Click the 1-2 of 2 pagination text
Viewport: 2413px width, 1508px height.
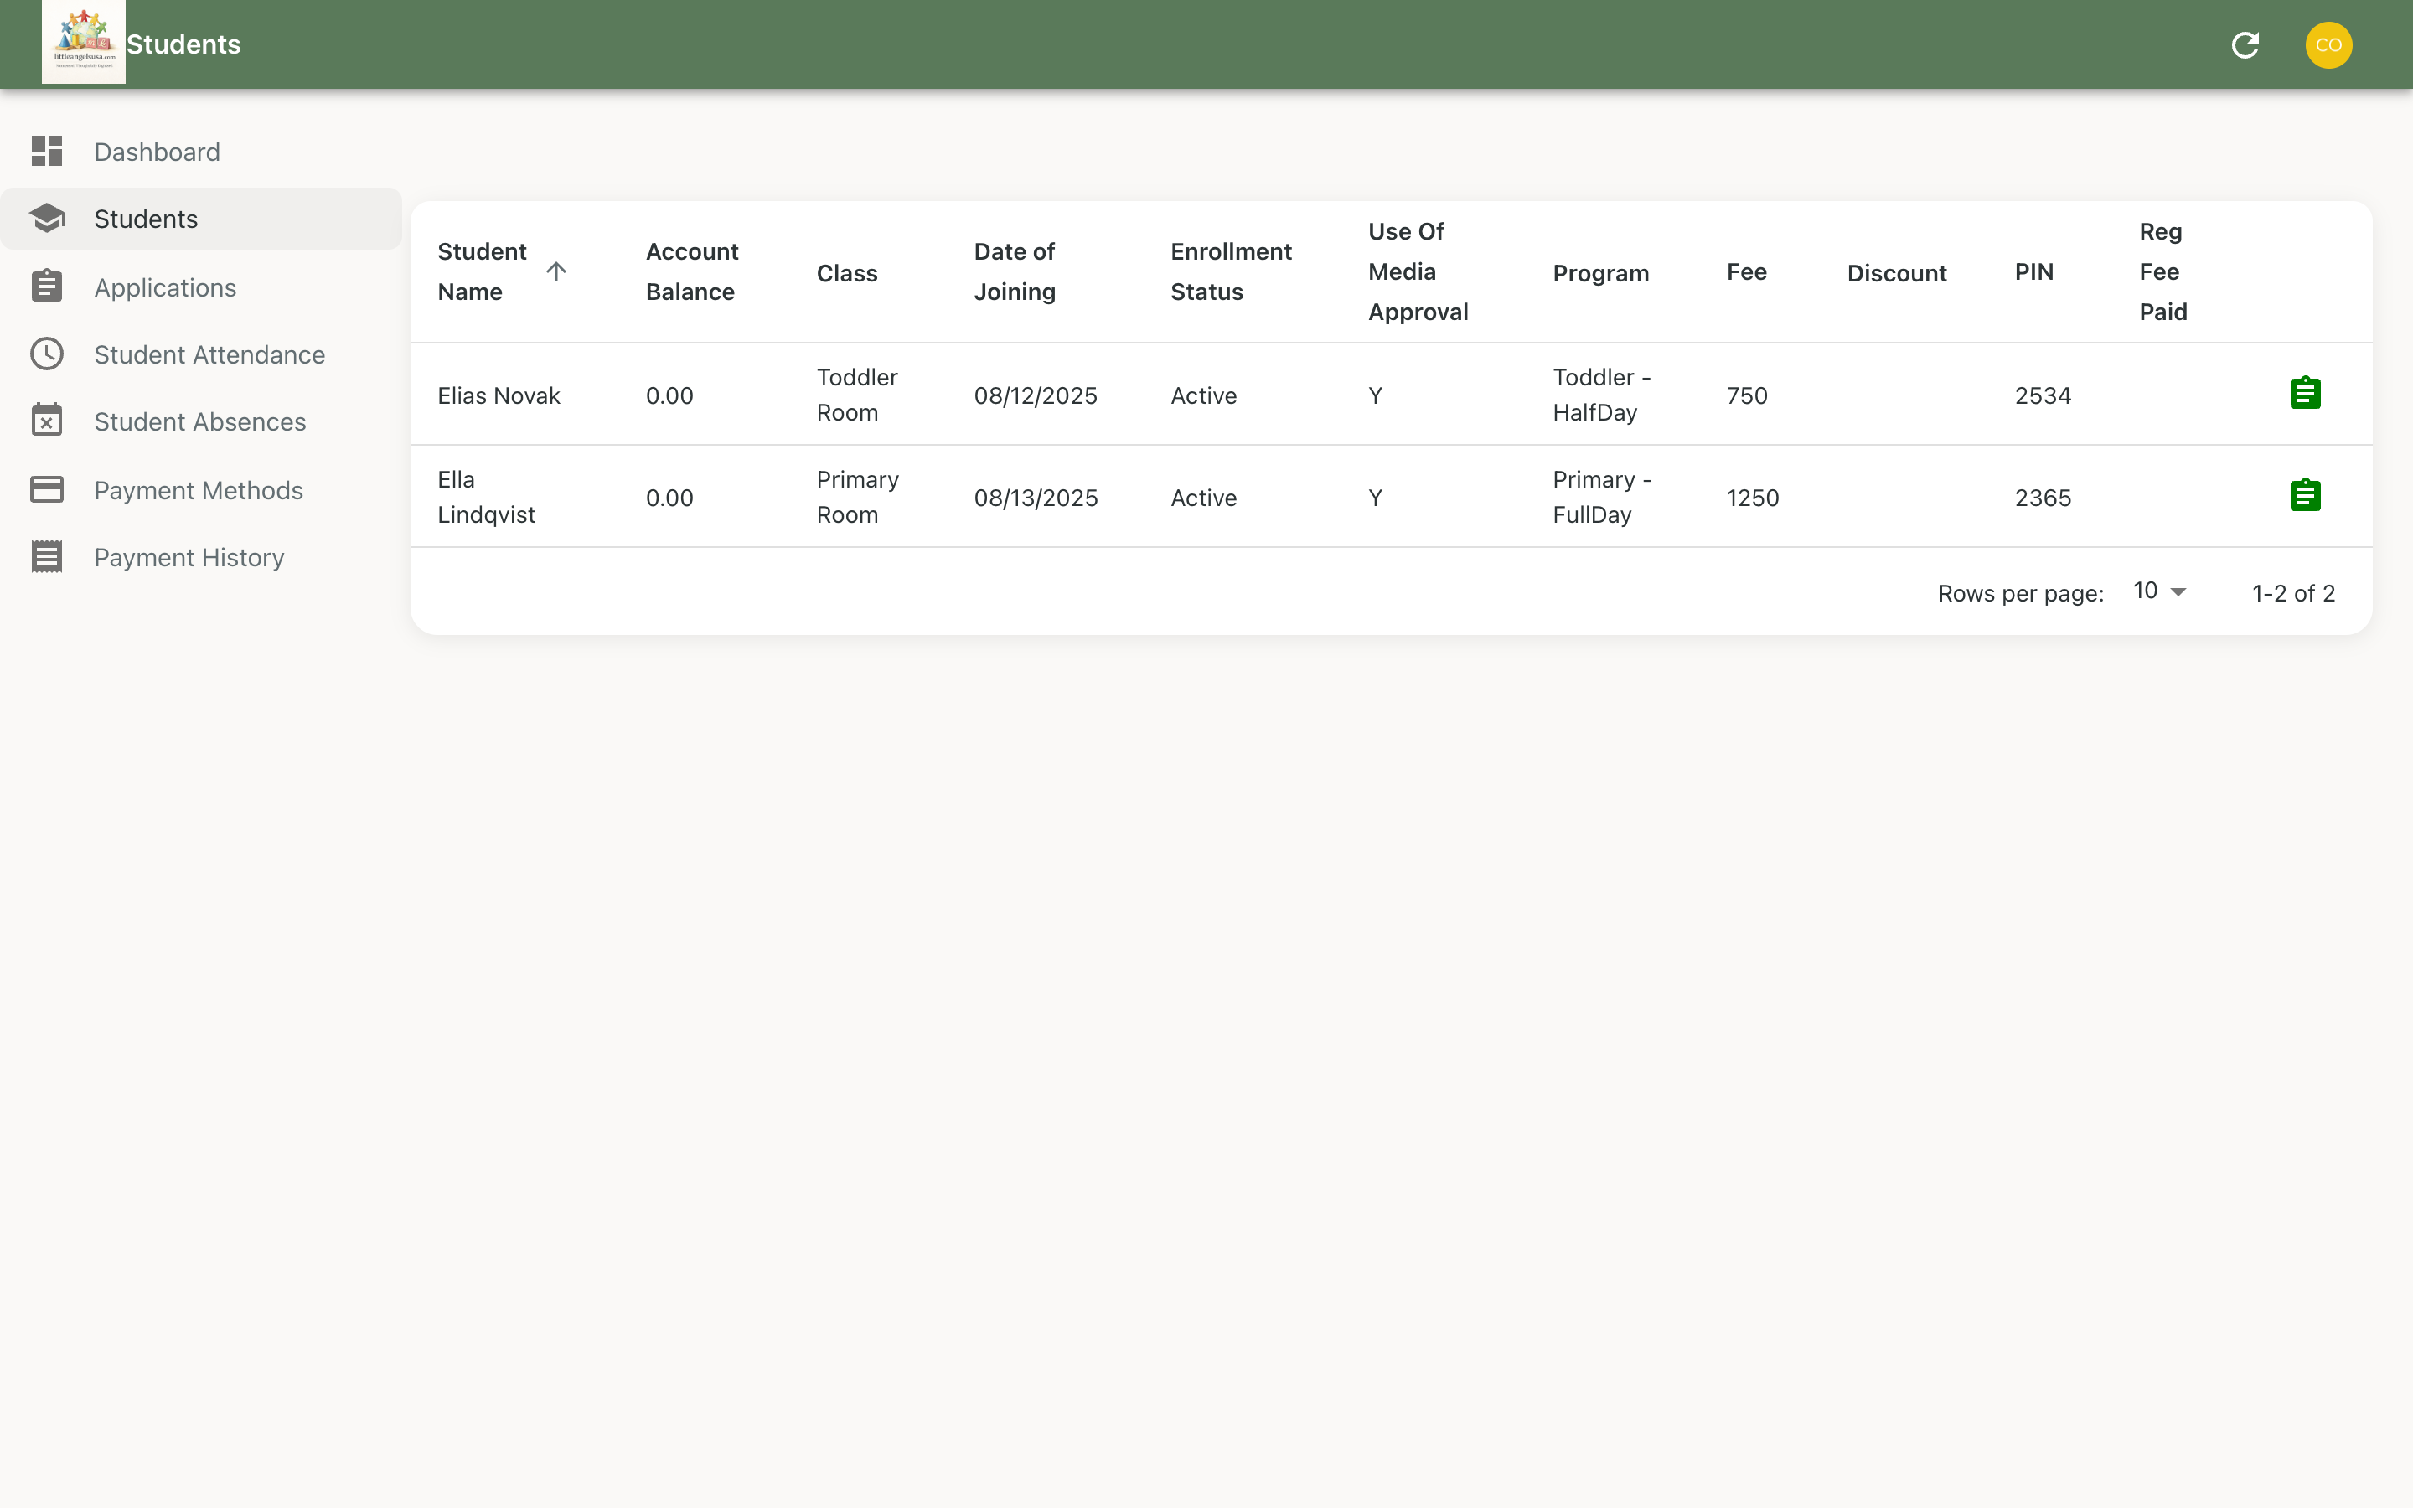tap(2292, 592)
